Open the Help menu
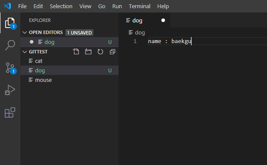Screen dimensions: 267x165 163,6
